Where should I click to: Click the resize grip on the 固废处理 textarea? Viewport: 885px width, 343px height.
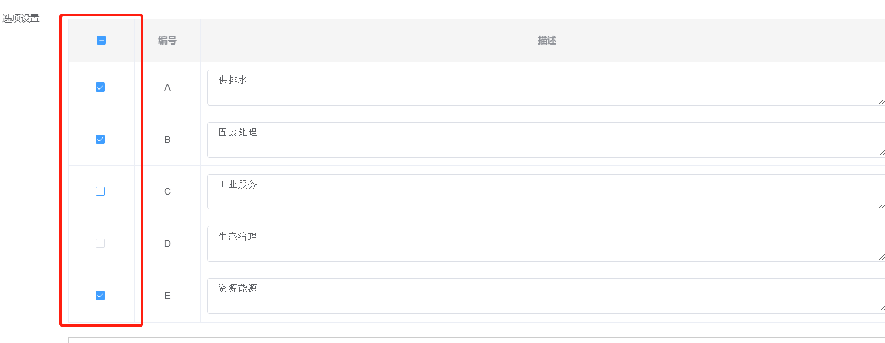(x=881, y=153)
